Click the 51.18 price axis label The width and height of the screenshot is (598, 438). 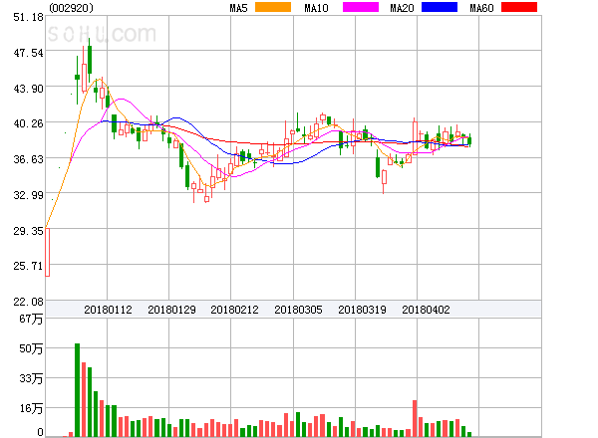tap(28, 17)
